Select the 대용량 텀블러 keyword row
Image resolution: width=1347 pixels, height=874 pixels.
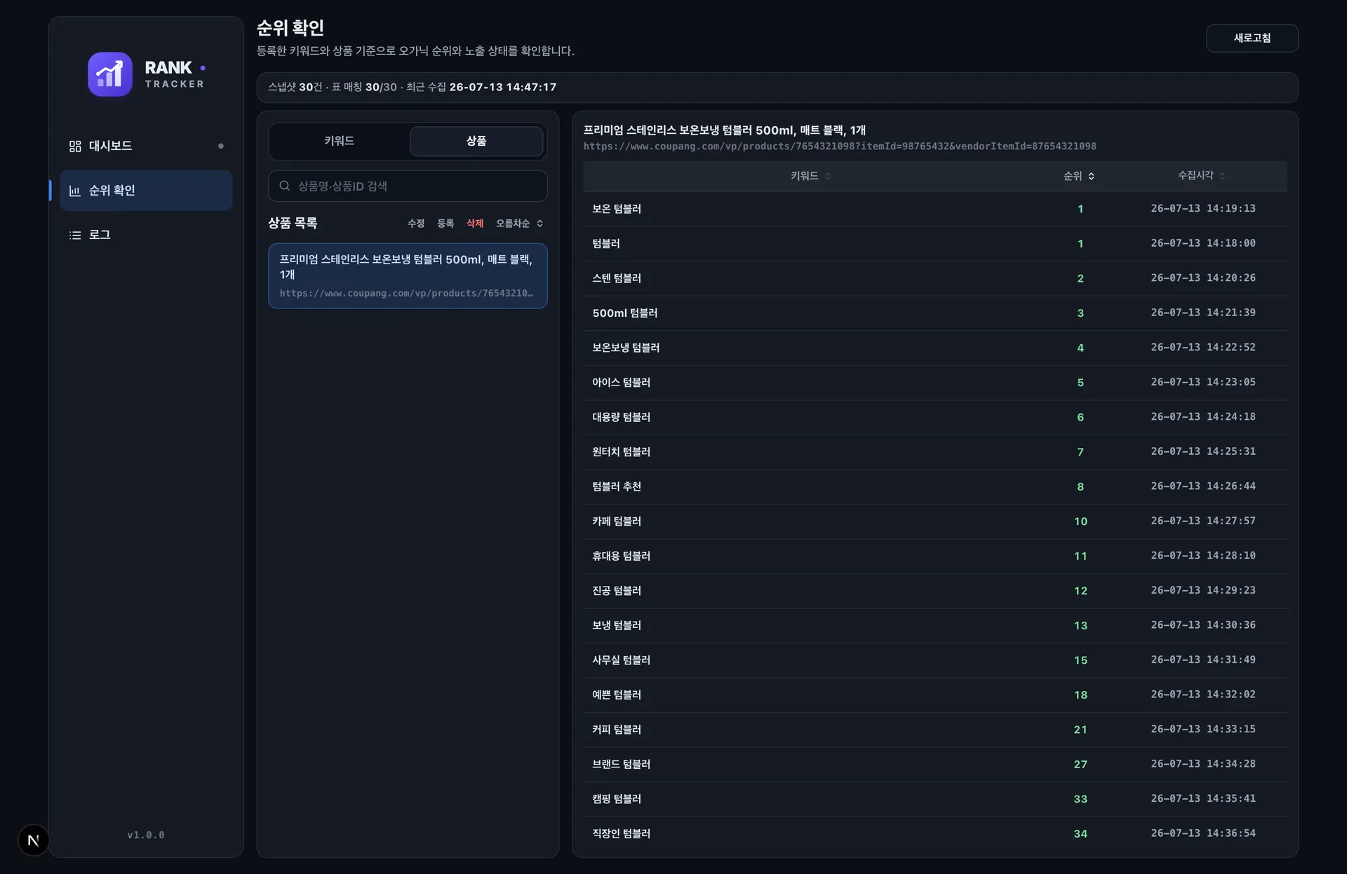(935, 417)
